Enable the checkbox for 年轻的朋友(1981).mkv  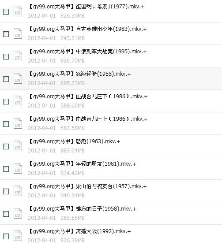tap(6, 169)
